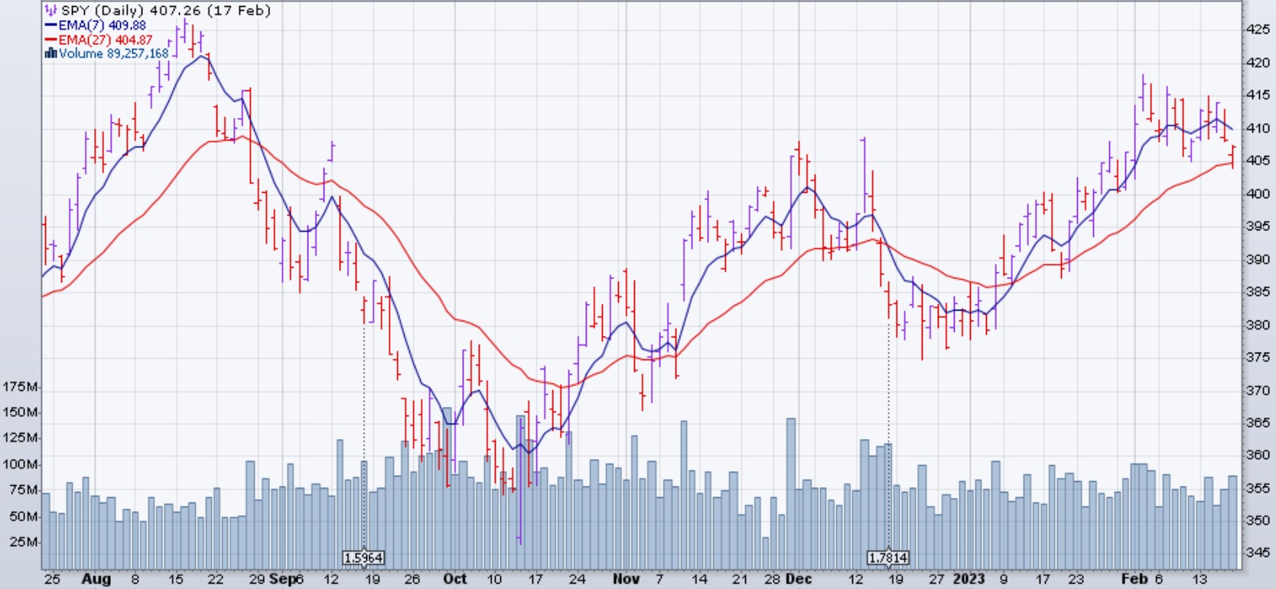
Task: Click the 425 price level on right axis
Action: 1258,30
